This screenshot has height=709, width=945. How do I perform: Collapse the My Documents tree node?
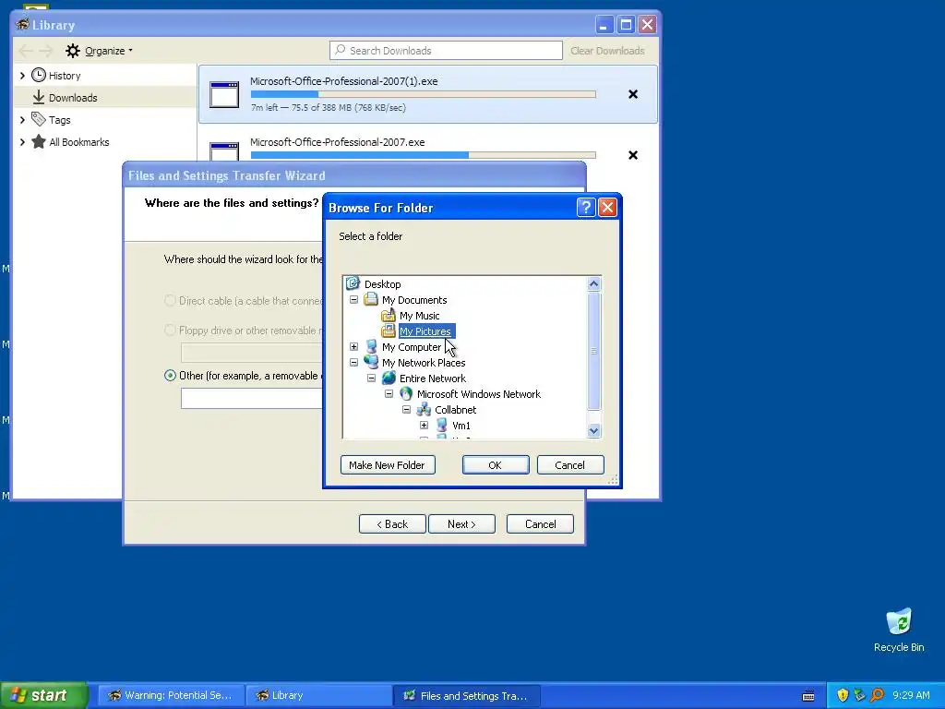[353, 300]
